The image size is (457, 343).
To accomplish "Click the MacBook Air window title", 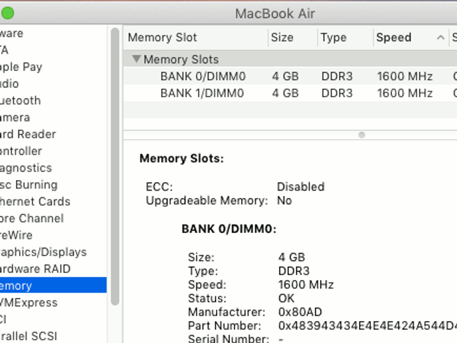I will 275,14.
